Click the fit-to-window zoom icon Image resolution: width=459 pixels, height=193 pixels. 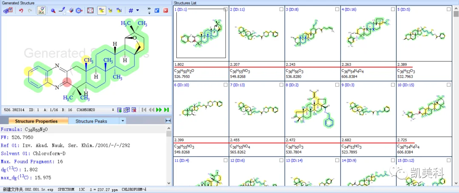(91, 11)
